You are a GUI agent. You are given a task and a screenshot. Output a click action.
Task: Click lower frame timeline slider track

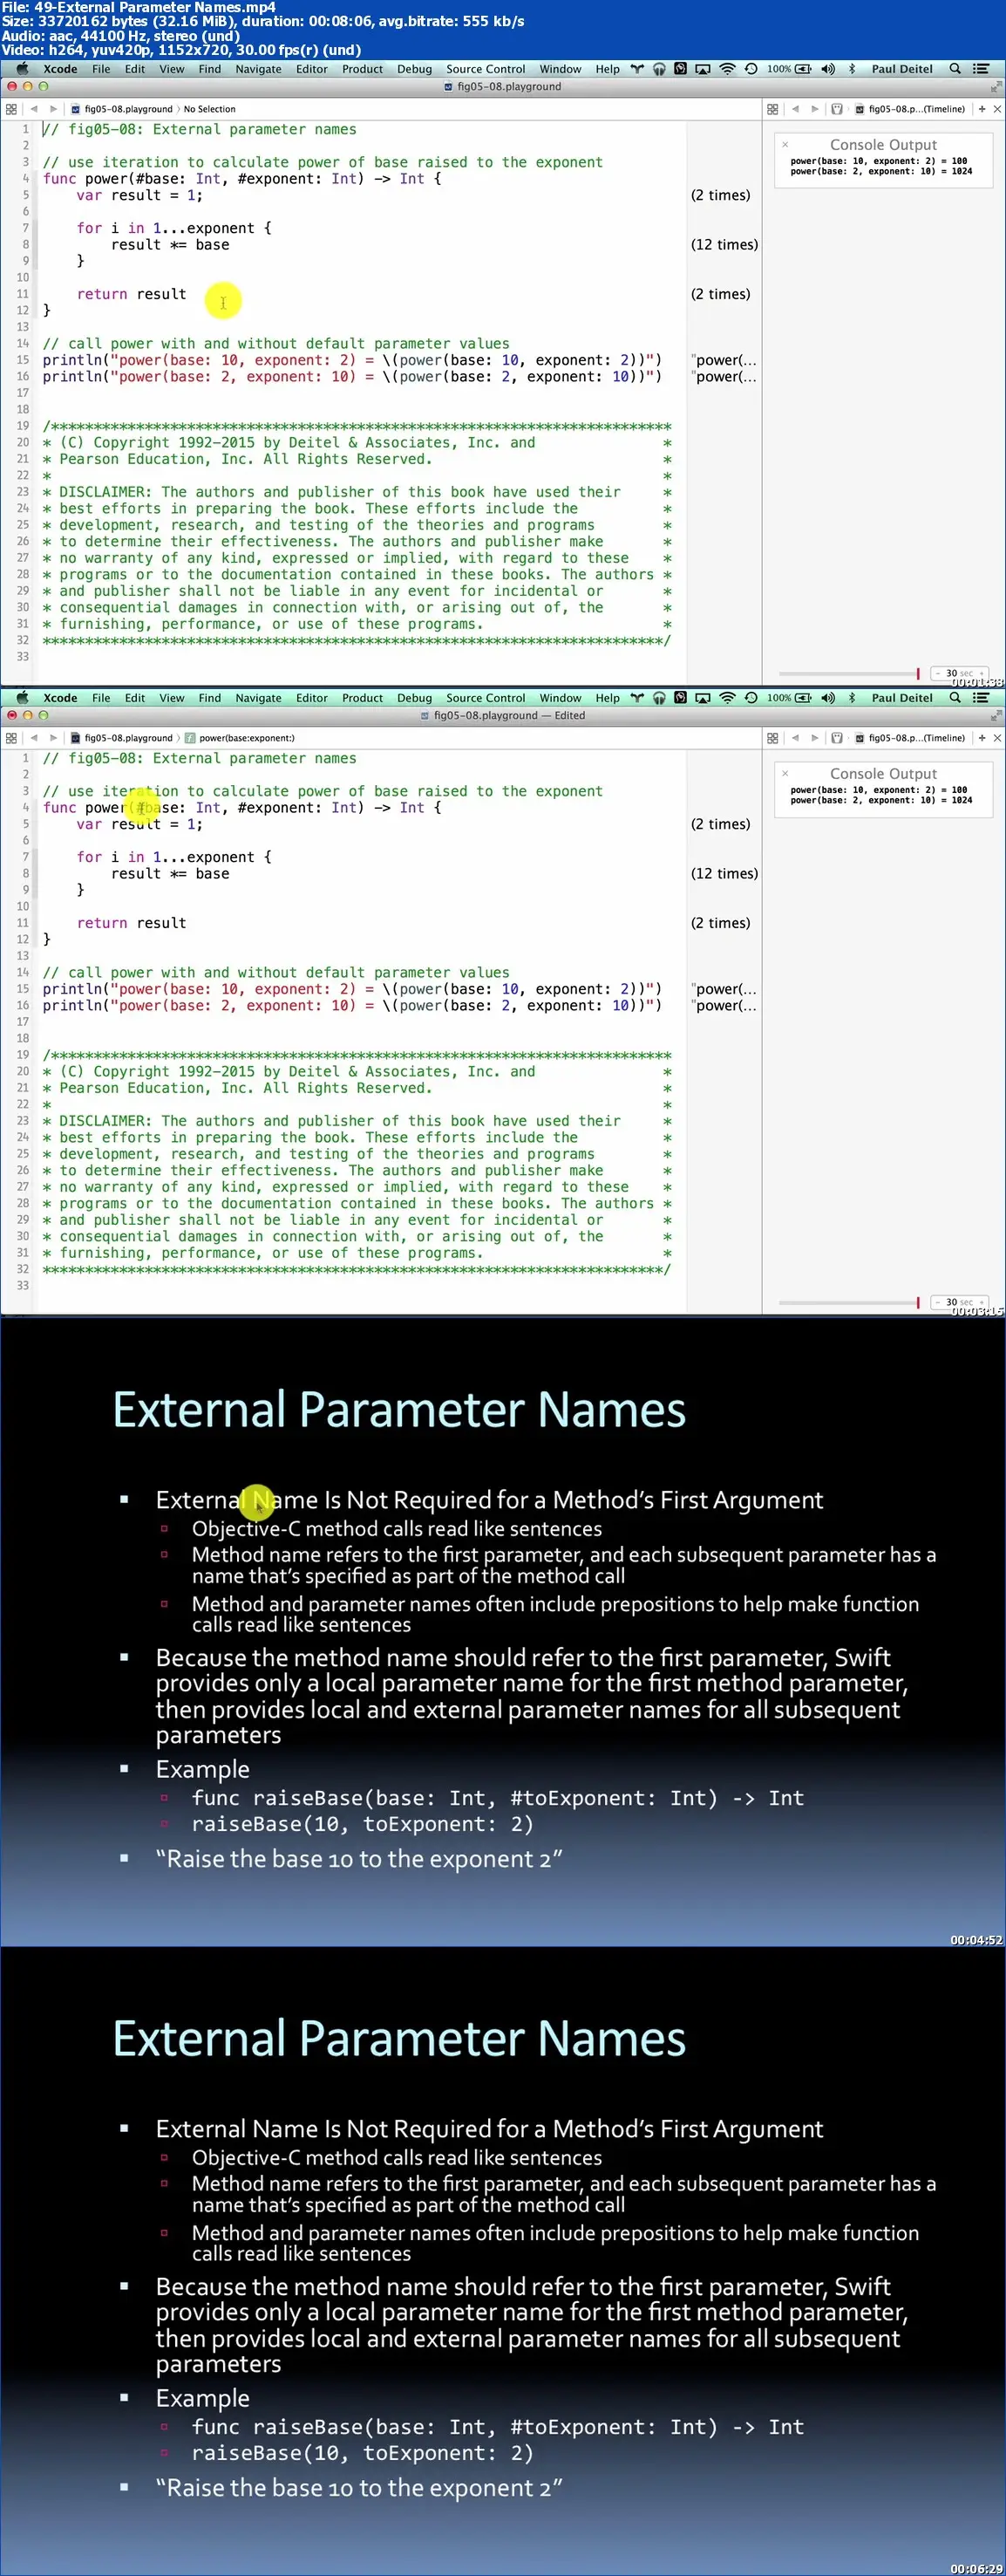848,1303
